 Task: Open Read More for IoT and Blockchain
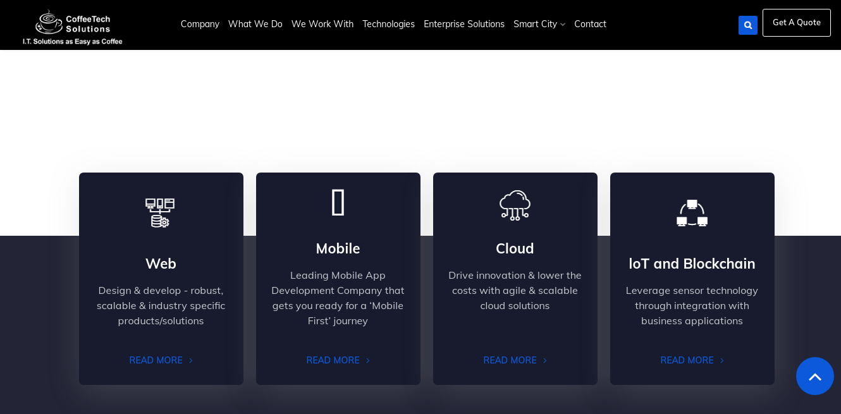pos(687,360)
